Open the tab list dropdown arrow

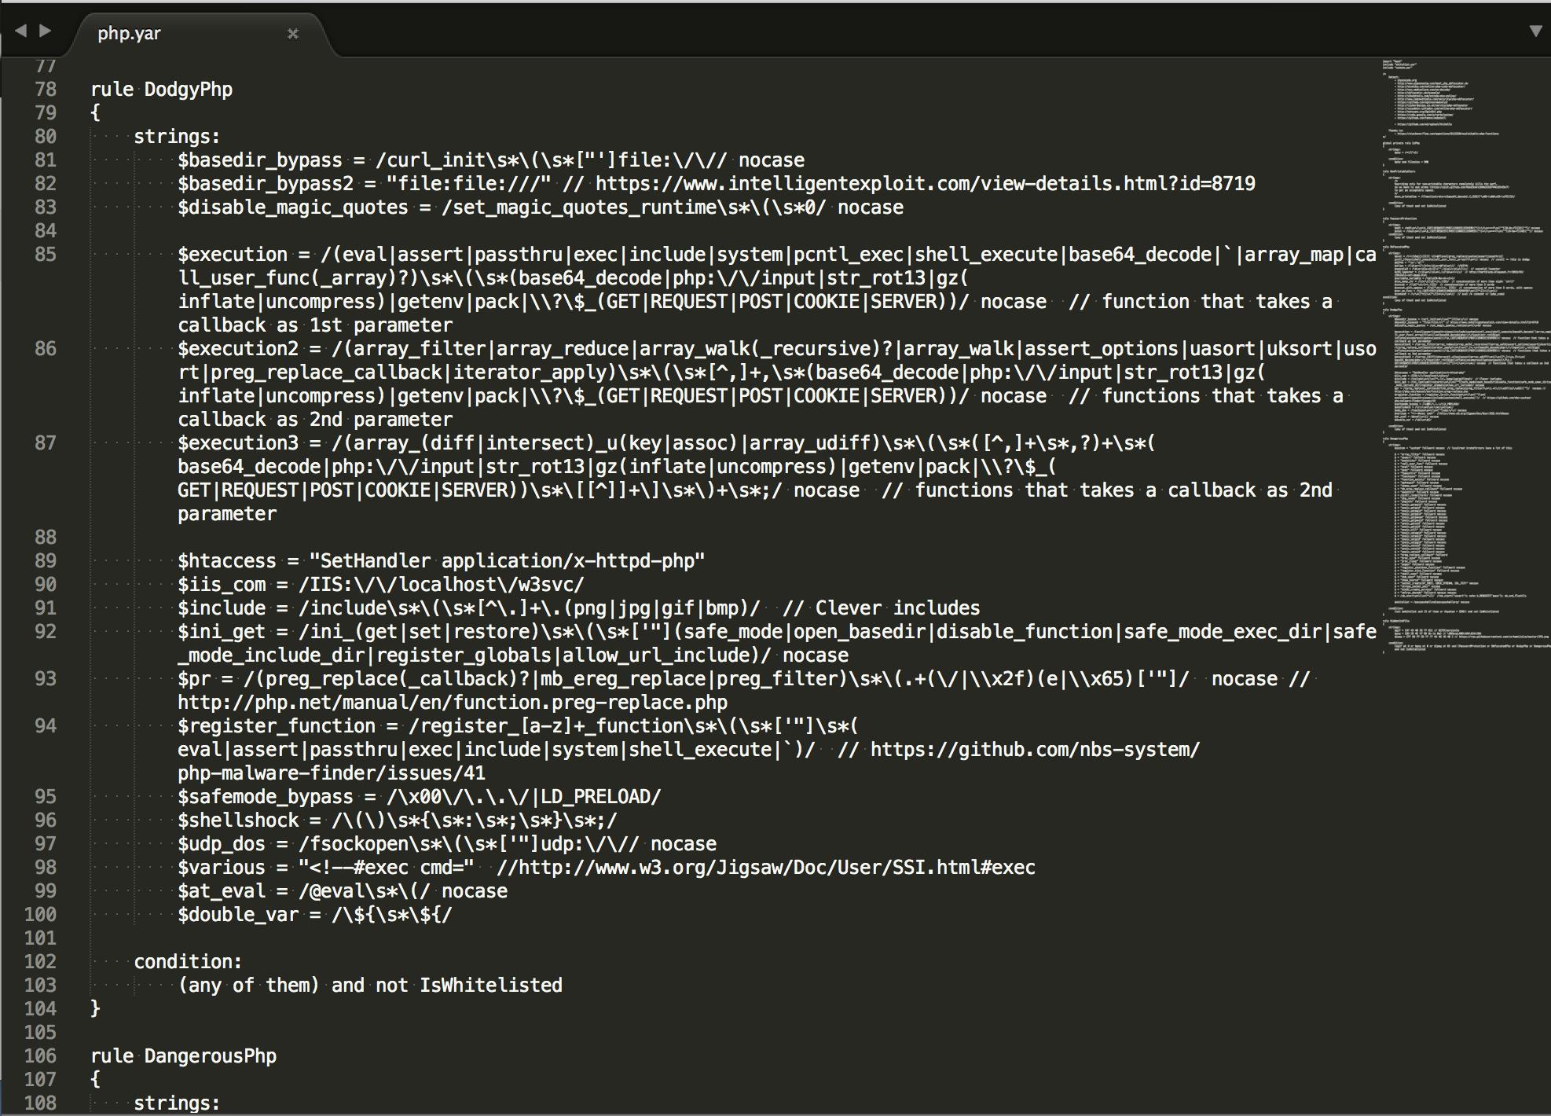pos(1535,31)
